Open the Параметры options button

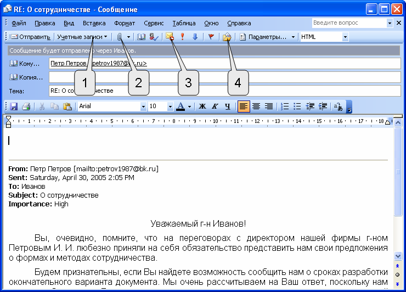(263, 37)
